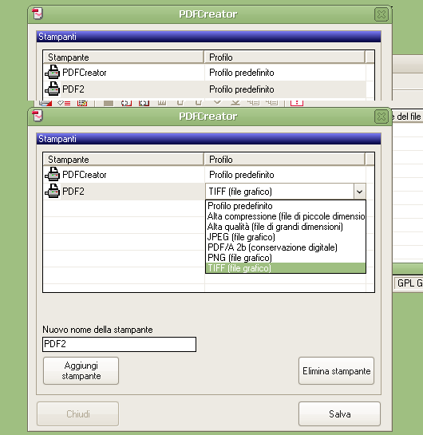Close the lower PDFCreator window
Screen dimensions: 423x435
tap(381, 117)
